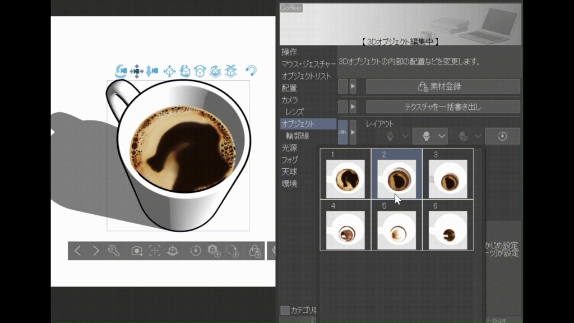Click the layout preset figure icon
Screen dimensions: 574x323
point(426,136)
